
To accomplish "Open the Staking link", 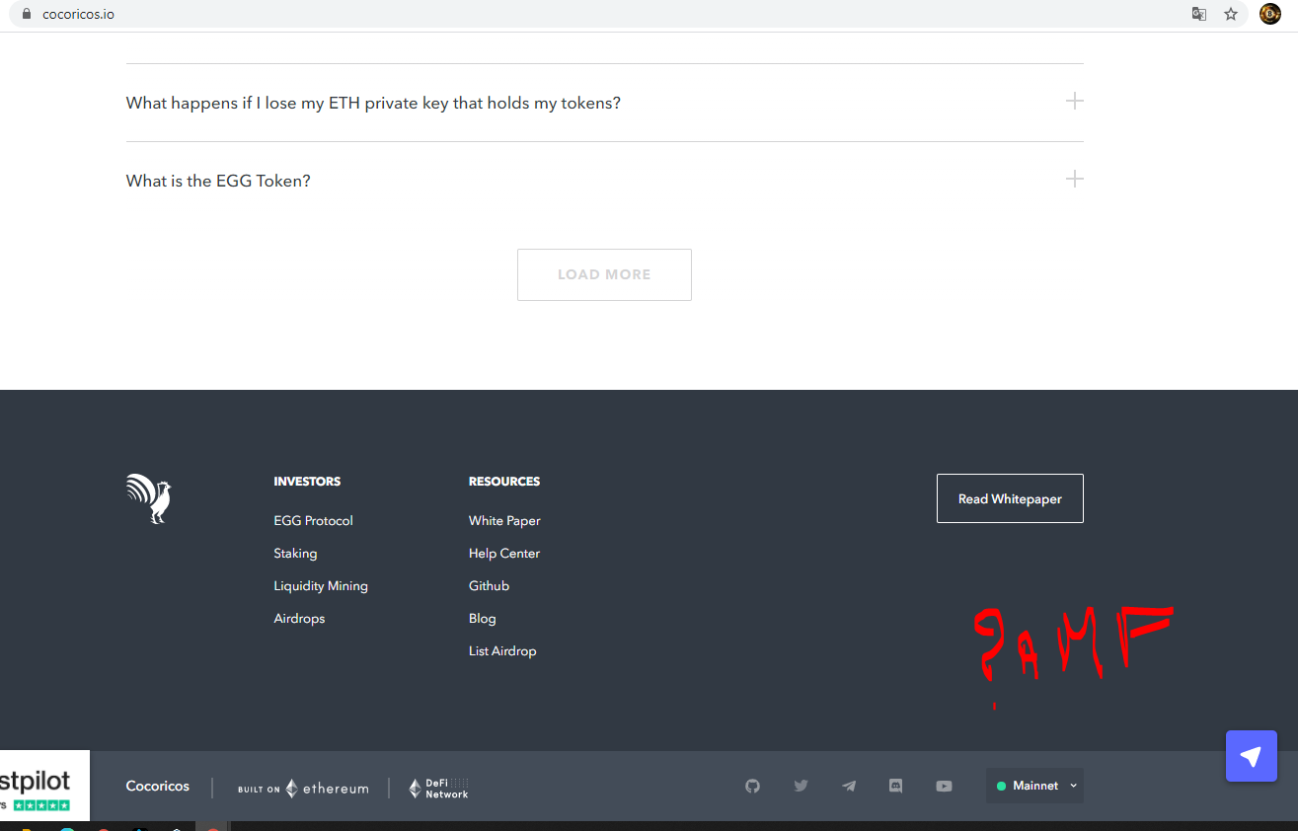I will [x=295, y=554].
